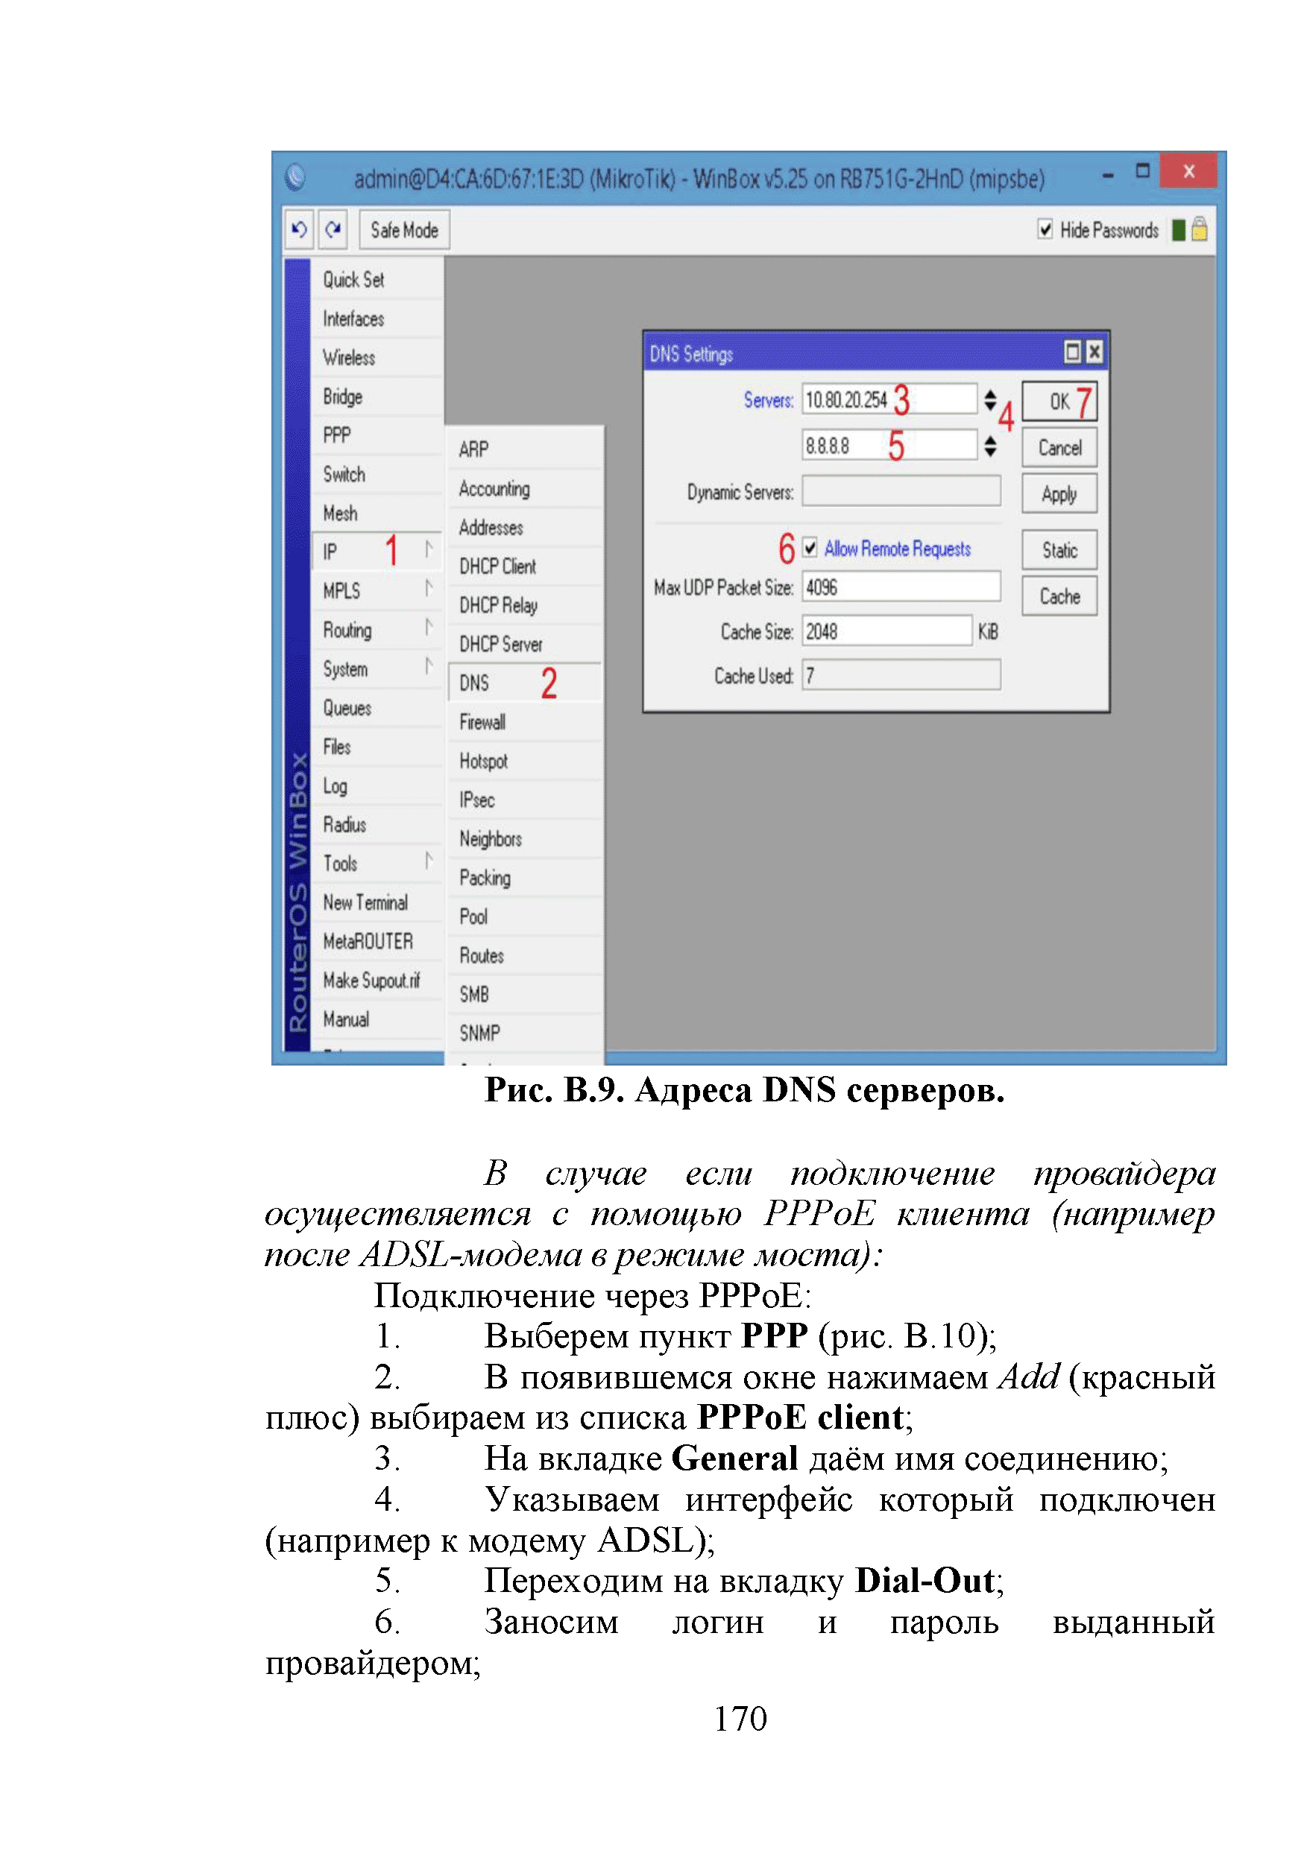Select Routes in IP submenu

tap(524, 957)
